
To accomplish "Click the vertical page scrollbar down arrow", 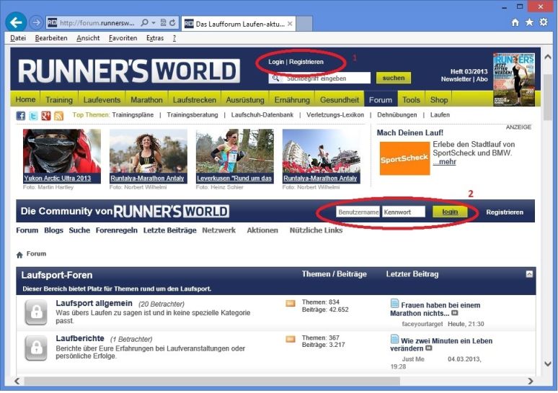I will coord(547,364).
